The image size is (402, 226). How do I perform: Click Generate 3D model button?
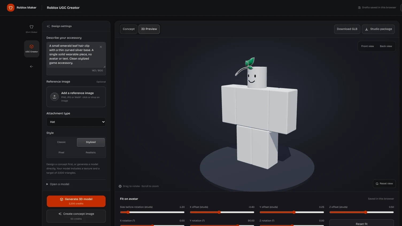point(76,201)
